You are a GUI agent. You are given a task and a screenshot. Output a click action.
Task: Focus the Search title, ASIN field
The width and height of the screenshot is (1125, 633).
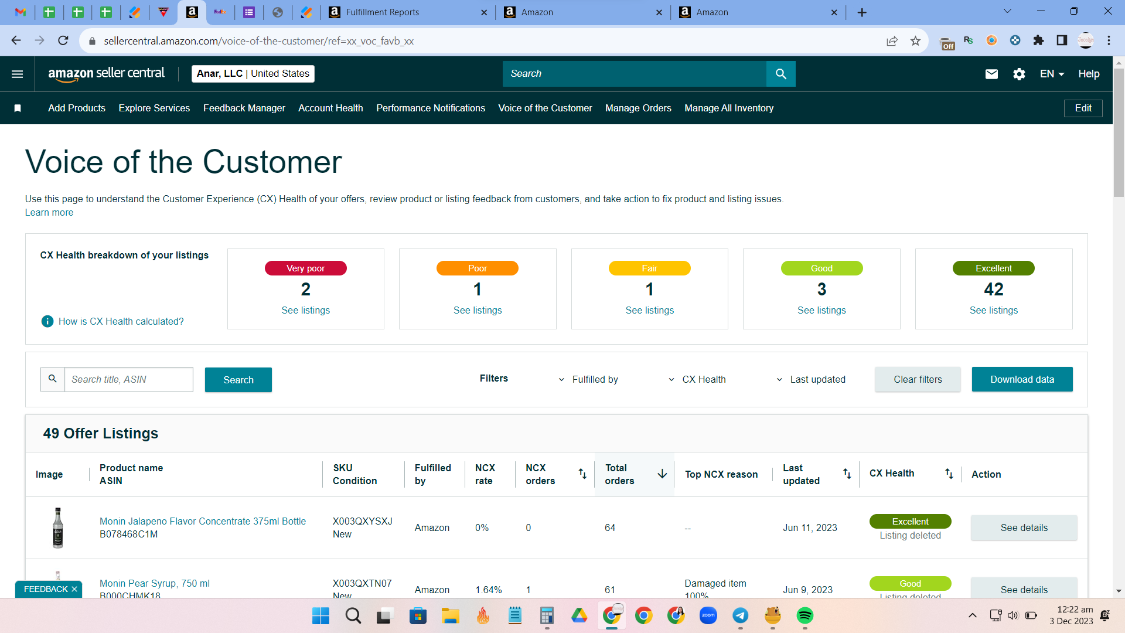[129, 379]
